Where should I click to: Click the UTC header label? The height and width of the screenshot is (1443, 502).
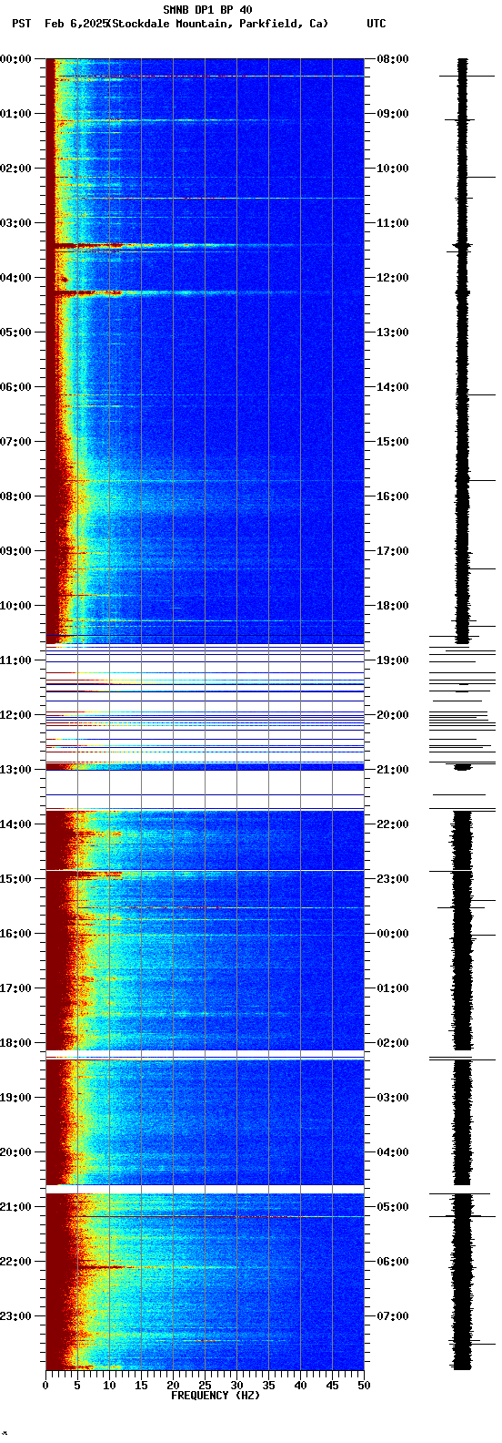[376, 24]
